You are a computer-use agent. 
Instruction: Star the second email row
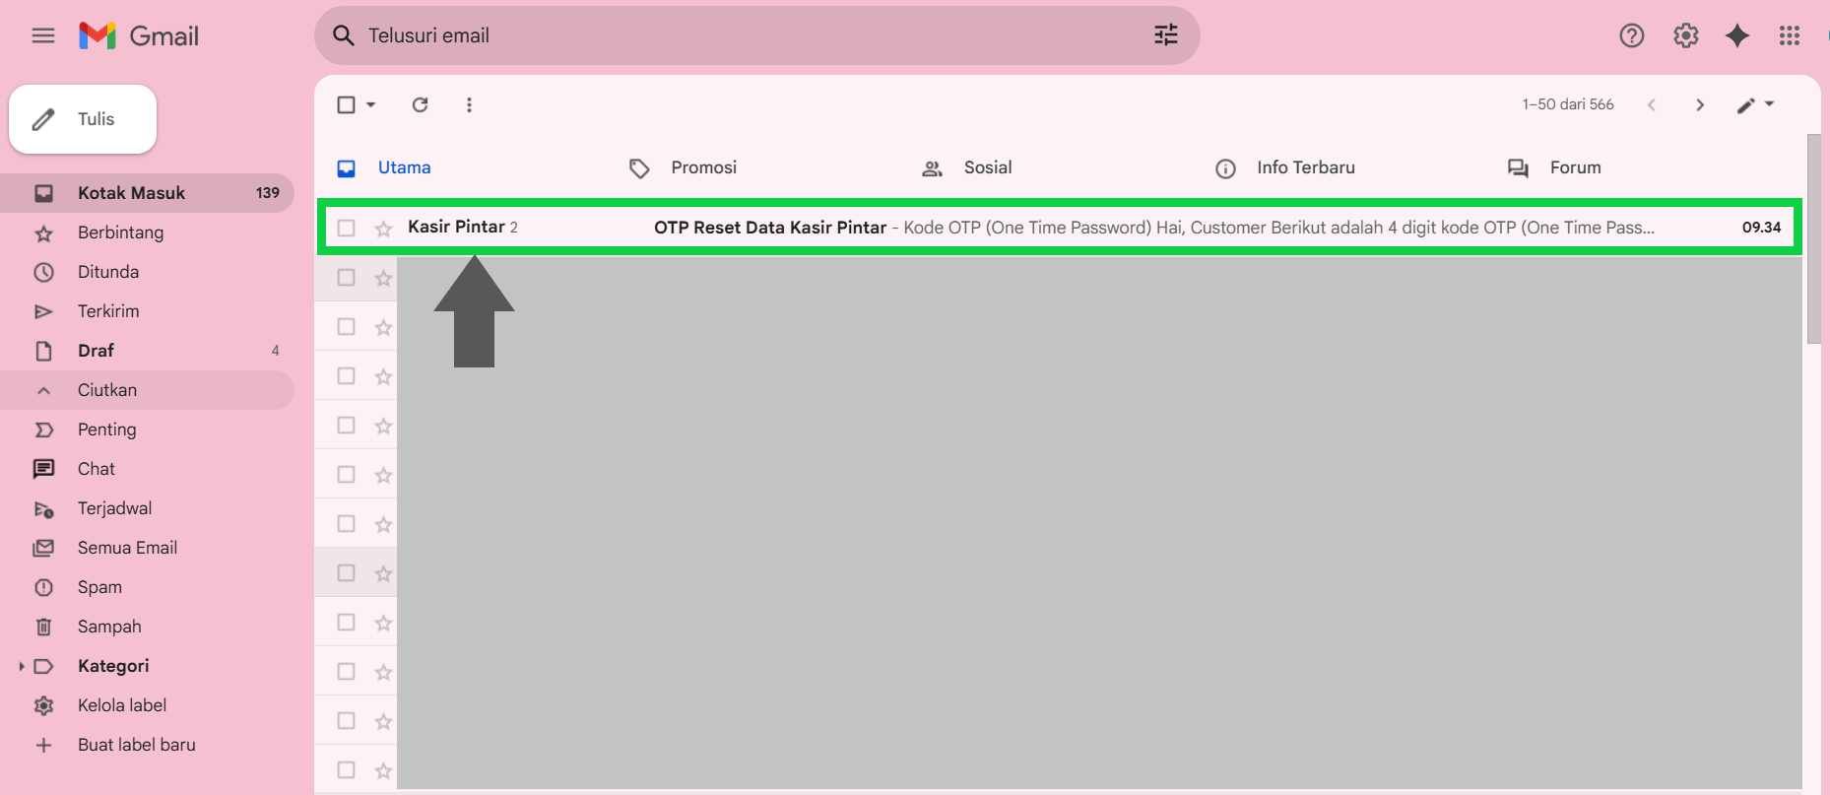[383, 278]
